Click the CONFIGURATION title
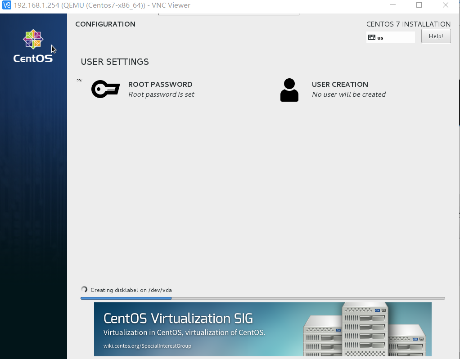This screenshot has width=460, height=359. coord(105,24)
